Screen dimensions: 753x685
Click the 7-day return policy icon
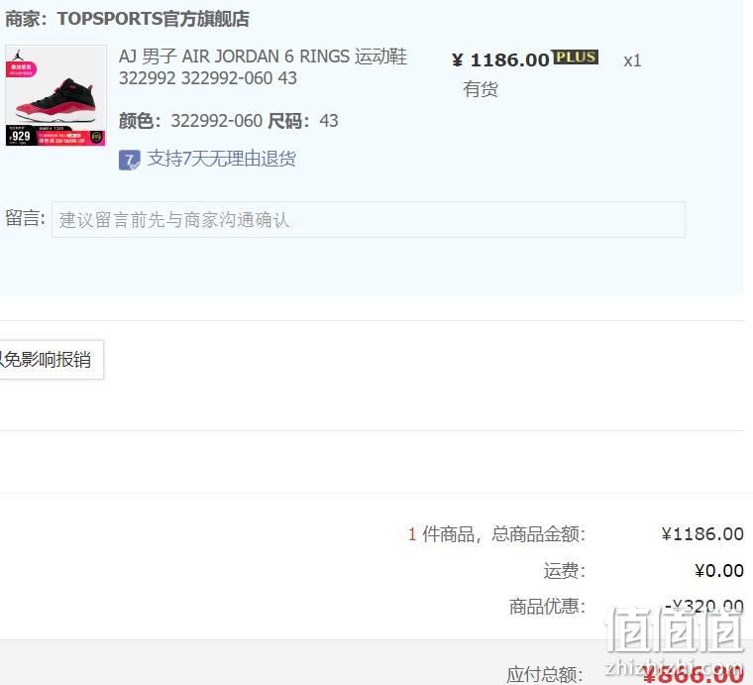129,160
